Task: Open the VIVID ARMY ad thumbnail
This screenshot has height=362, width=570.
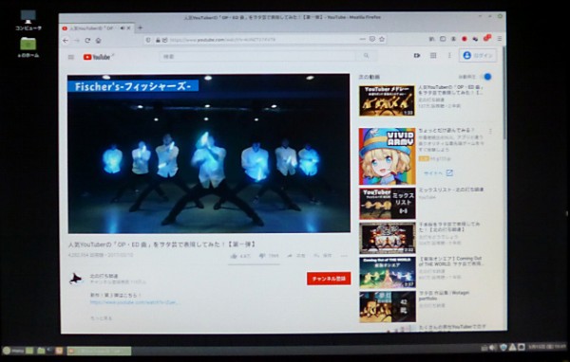Action: 387,156
